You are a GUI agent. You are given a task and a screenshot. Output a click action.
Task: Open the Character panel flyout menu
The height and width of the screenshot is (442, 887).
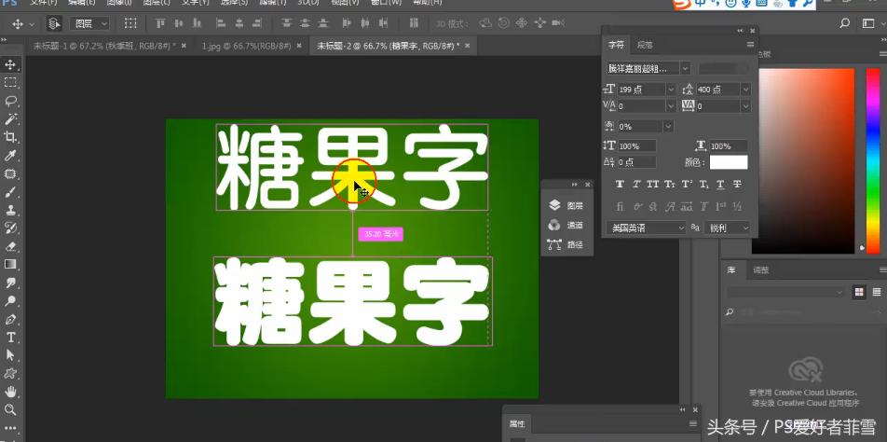(750, 45)
